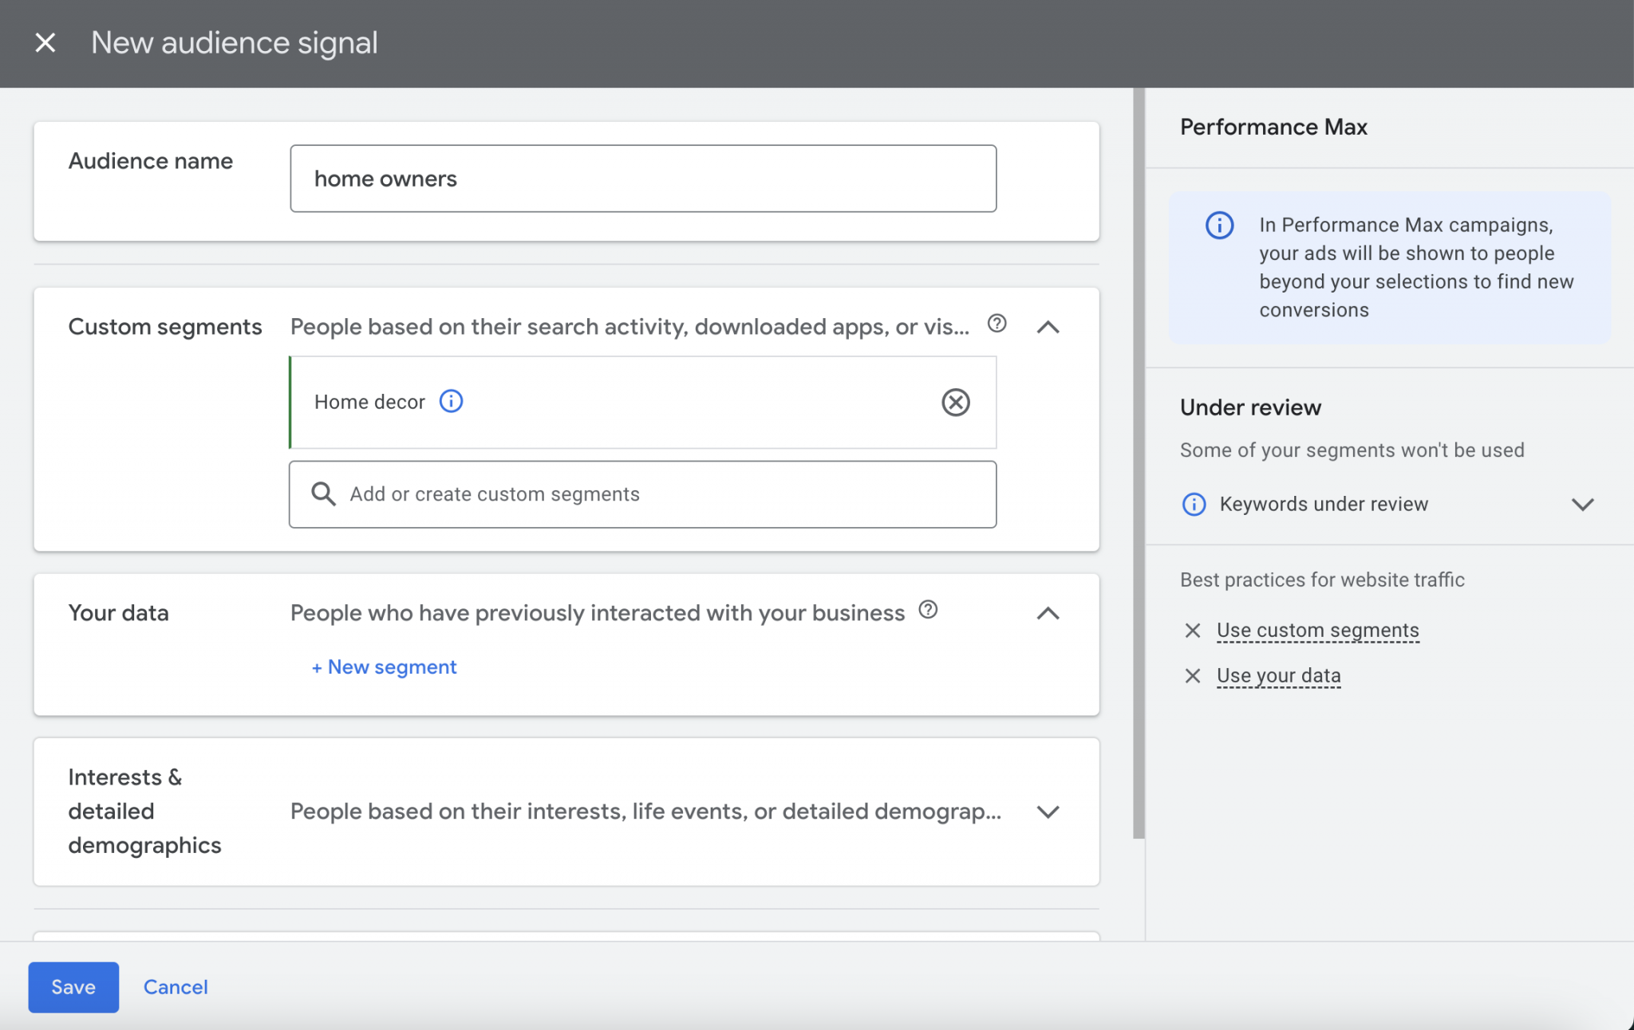Viewport: 1634px width, 1030px height.
Task: Click X icon beside Use custom segments
Action: tap(1193, 631)
